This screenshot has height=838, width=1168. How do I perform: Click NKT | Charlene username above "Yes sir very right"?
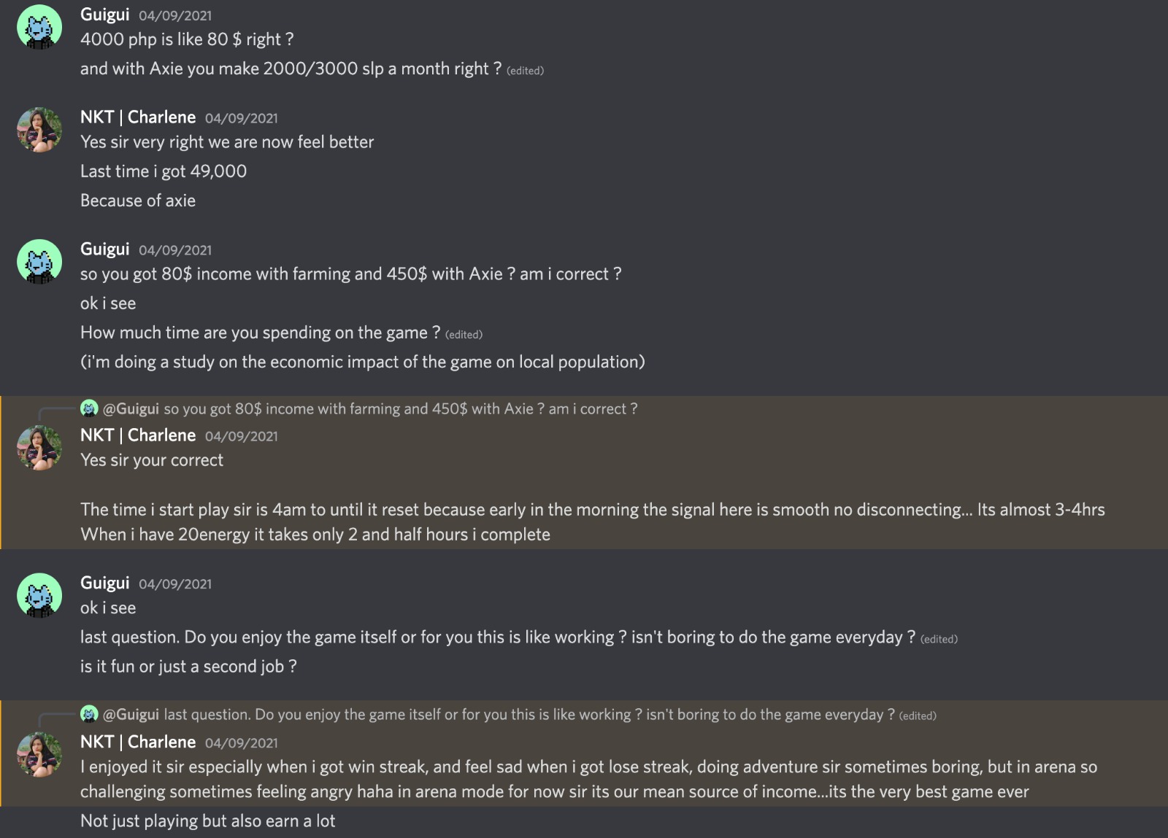pos(138,117)
